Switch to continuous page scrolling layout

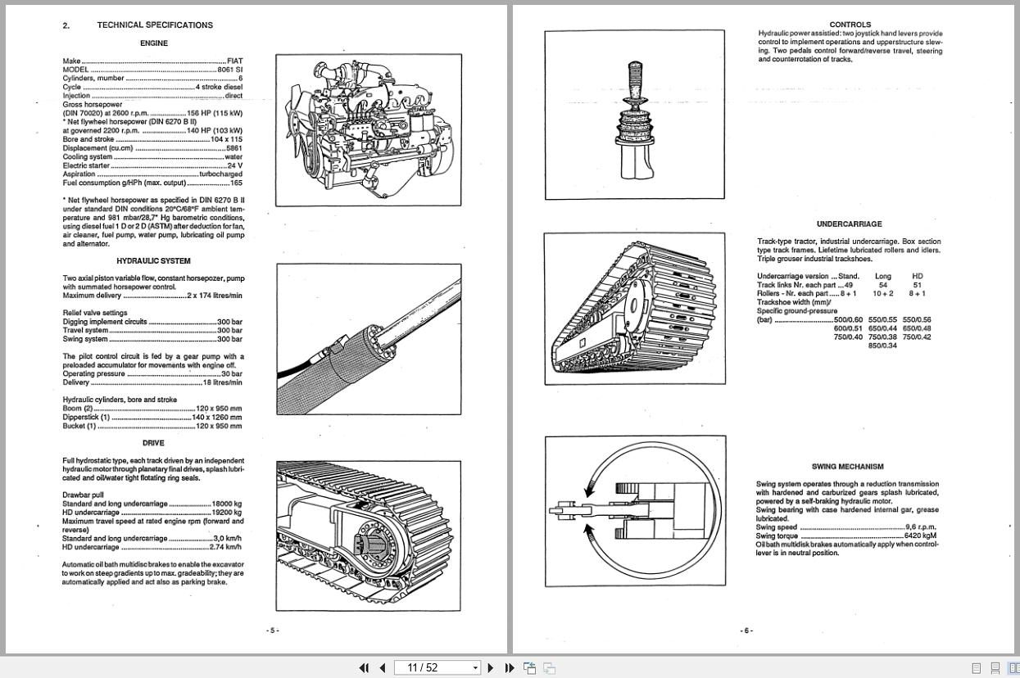point(995,668)
